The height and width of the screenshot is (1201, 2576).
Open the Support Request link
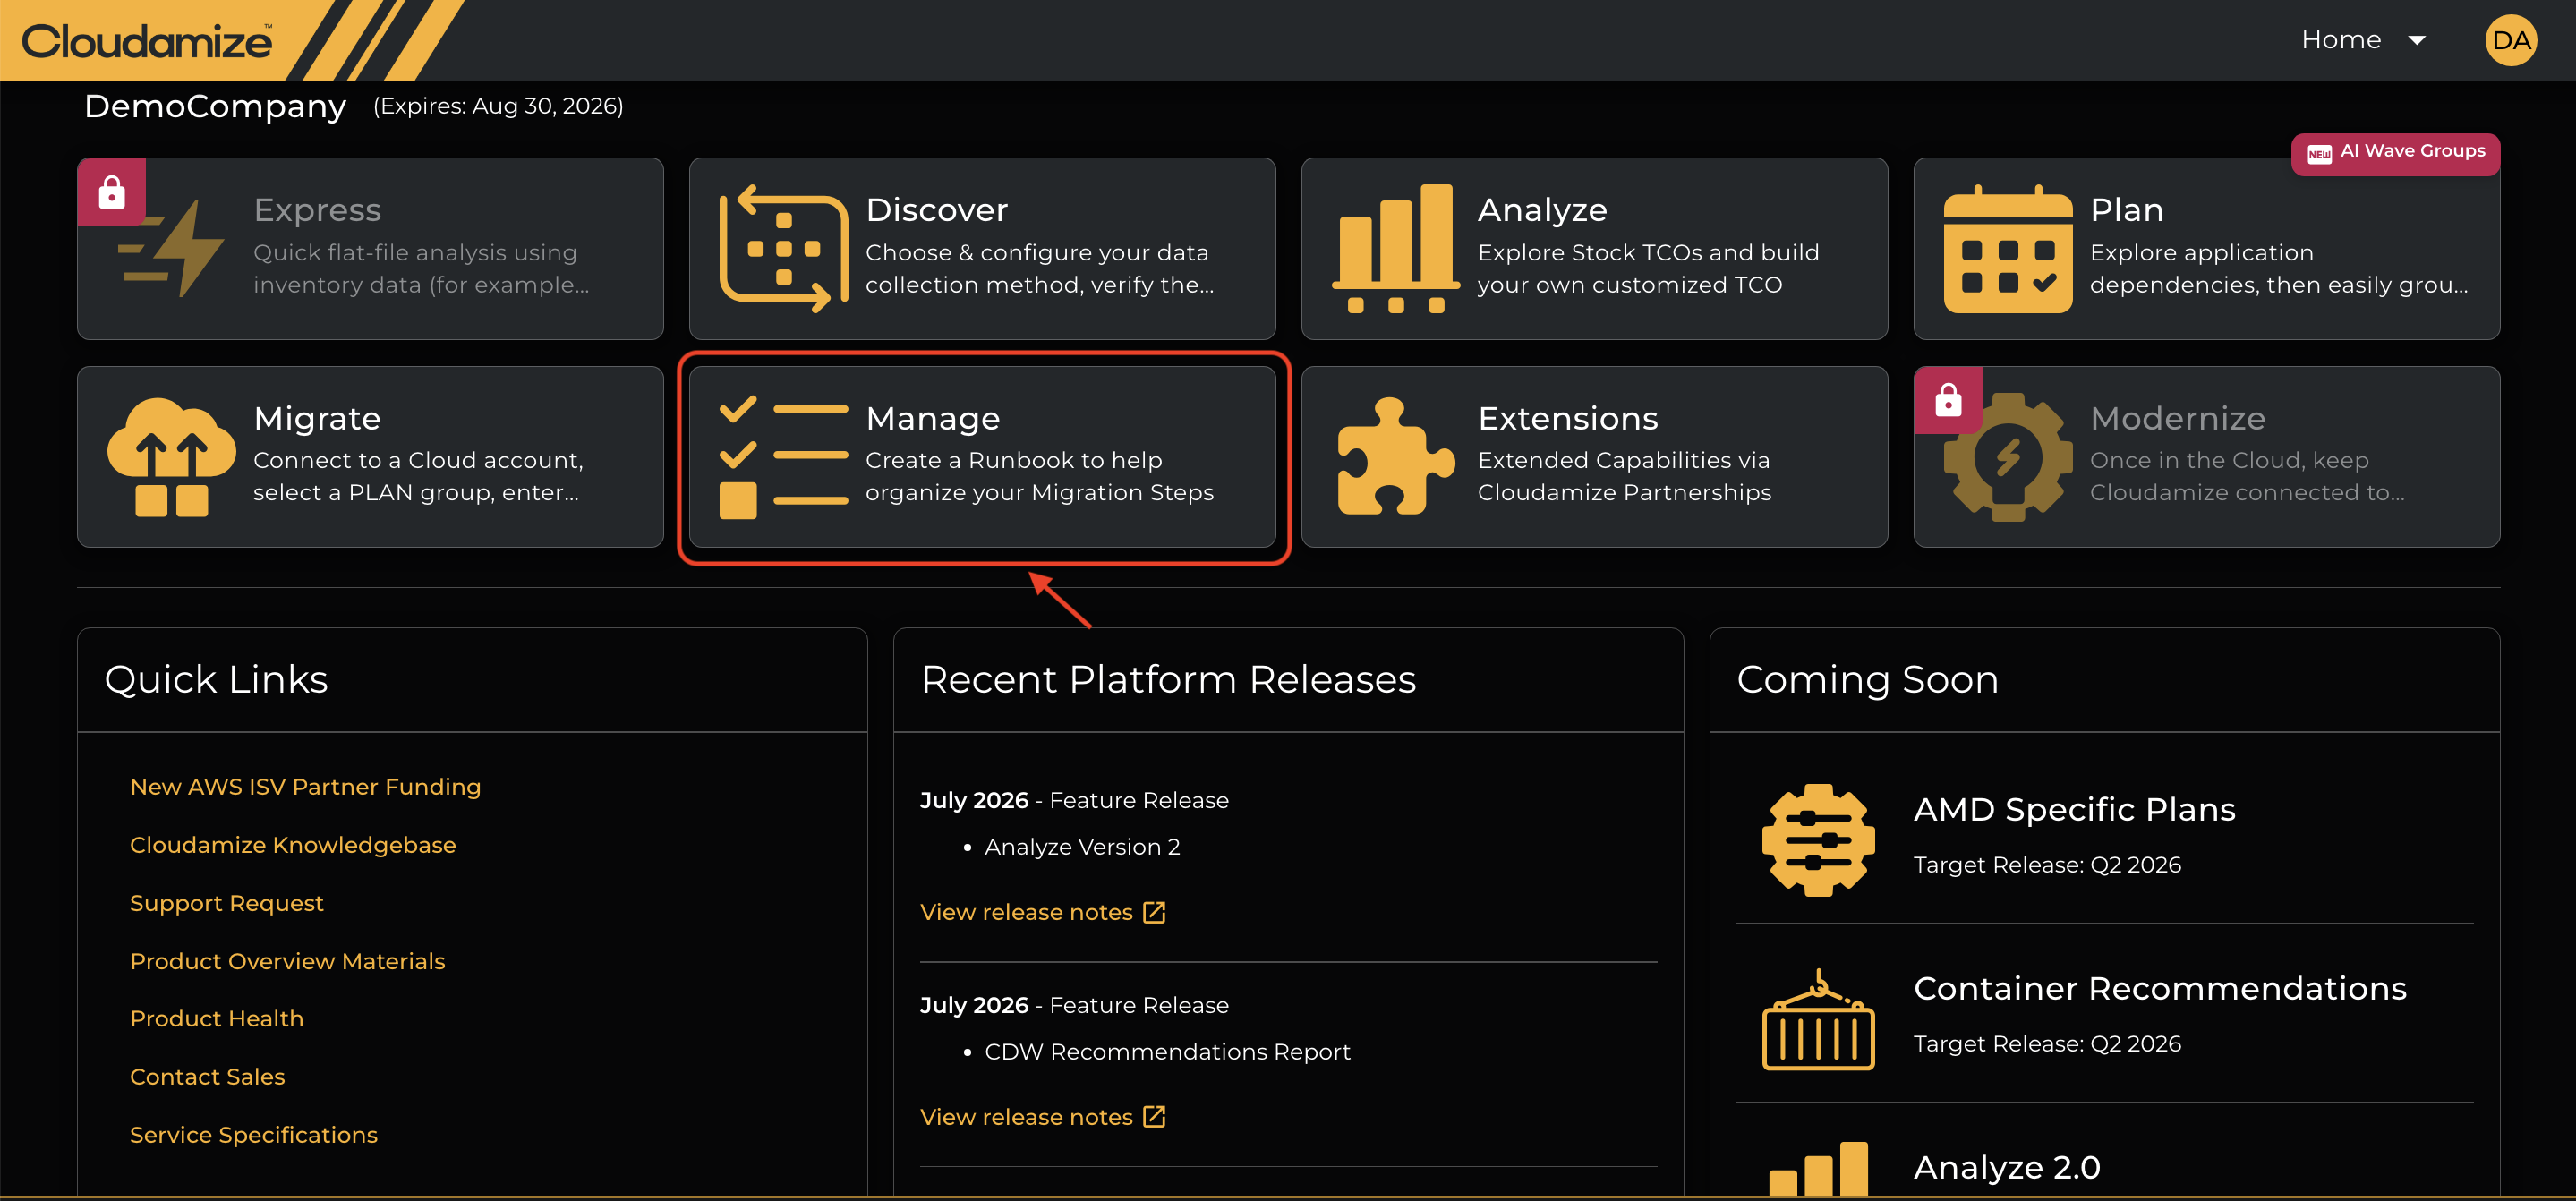227,903
